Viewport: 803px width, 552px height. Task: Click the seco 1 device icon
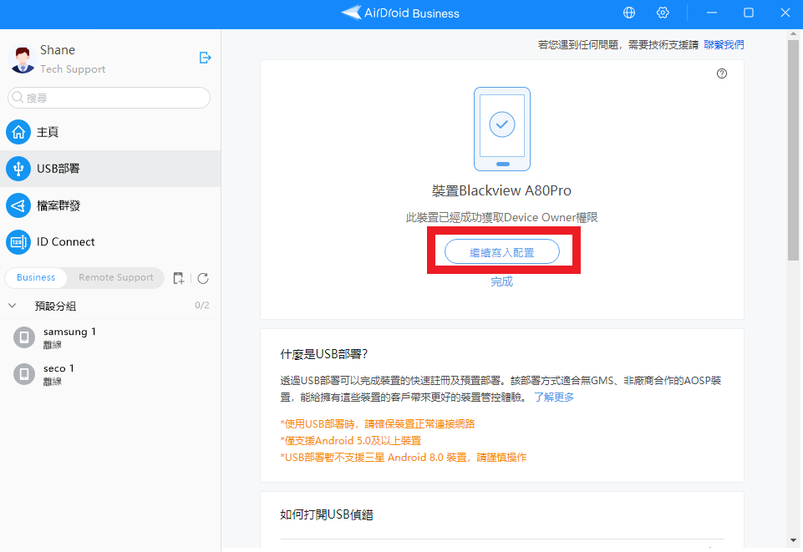[24, 374]
